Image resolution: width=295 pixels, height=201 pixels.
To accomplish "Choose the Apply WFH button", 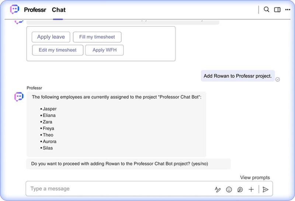I will [104, 50].
